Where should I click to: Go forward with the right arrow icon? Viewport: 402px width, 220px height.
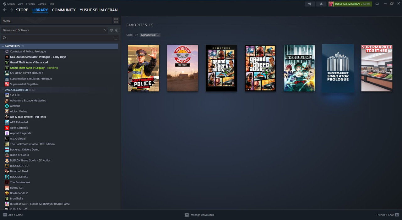pos(11,10)
